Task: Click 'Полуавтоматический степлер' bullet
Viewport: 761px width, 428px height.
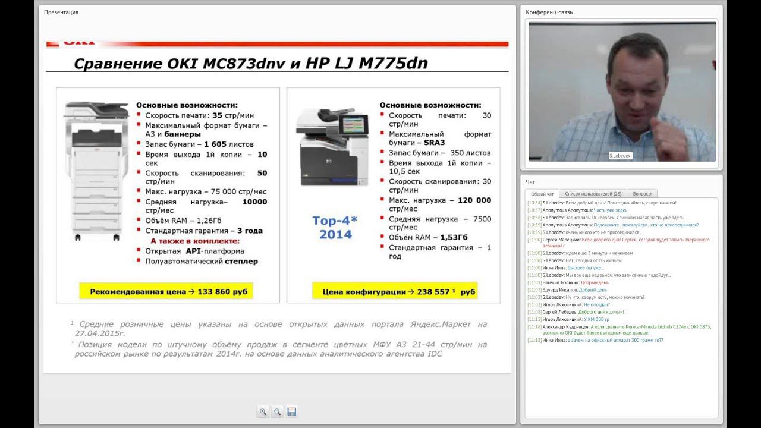Action: 202,261
